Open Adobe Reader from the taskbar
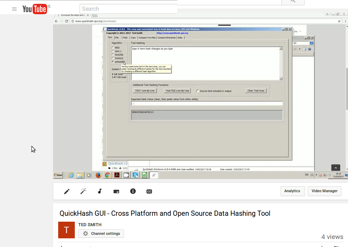This screenshot has width=348, height=247. (x=117, y=175)
